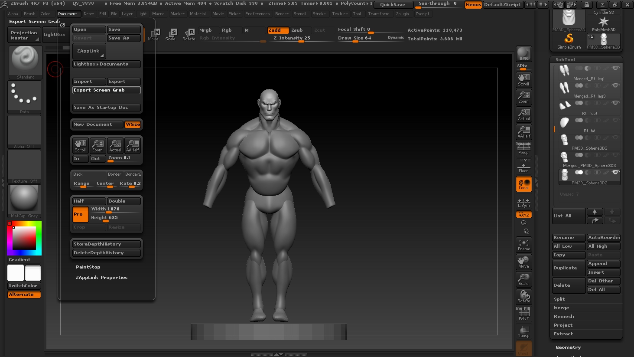Select the Rotate mode icon in top shelf
This screenshot has width=634, height=357.
[x=189, y=34]
